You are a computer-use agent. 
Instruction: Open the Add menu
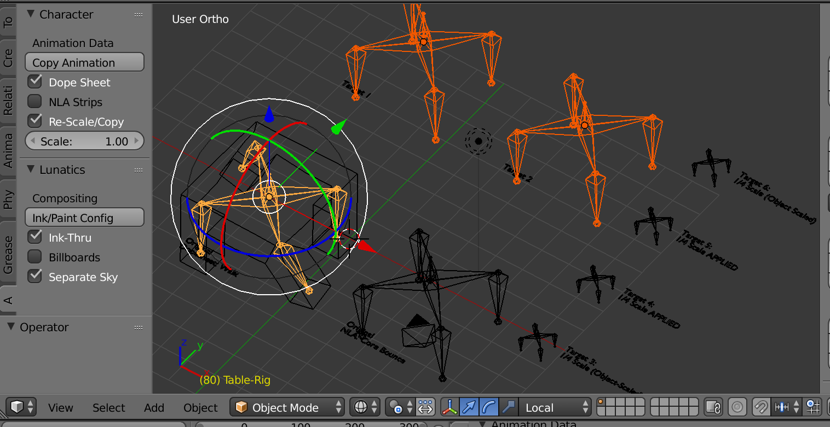[x=154, y=408]
